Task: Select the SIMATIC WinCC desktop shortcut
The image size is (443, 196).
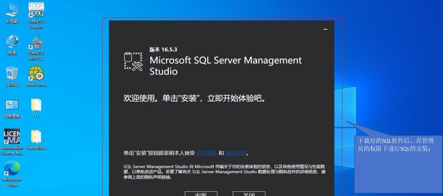Action: [36, 48]
